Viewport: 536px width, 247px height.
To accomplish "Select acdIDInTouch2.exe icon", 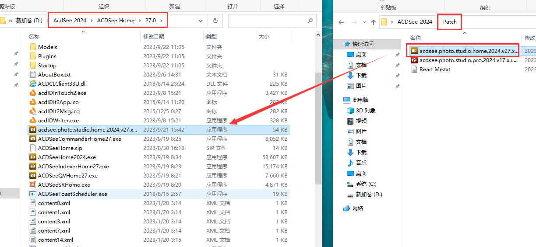I will click(33, 93).
